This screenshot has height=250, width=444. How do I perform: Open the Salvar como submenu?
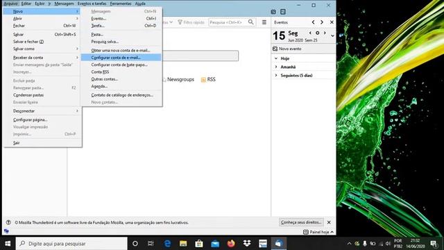point(42,49)
